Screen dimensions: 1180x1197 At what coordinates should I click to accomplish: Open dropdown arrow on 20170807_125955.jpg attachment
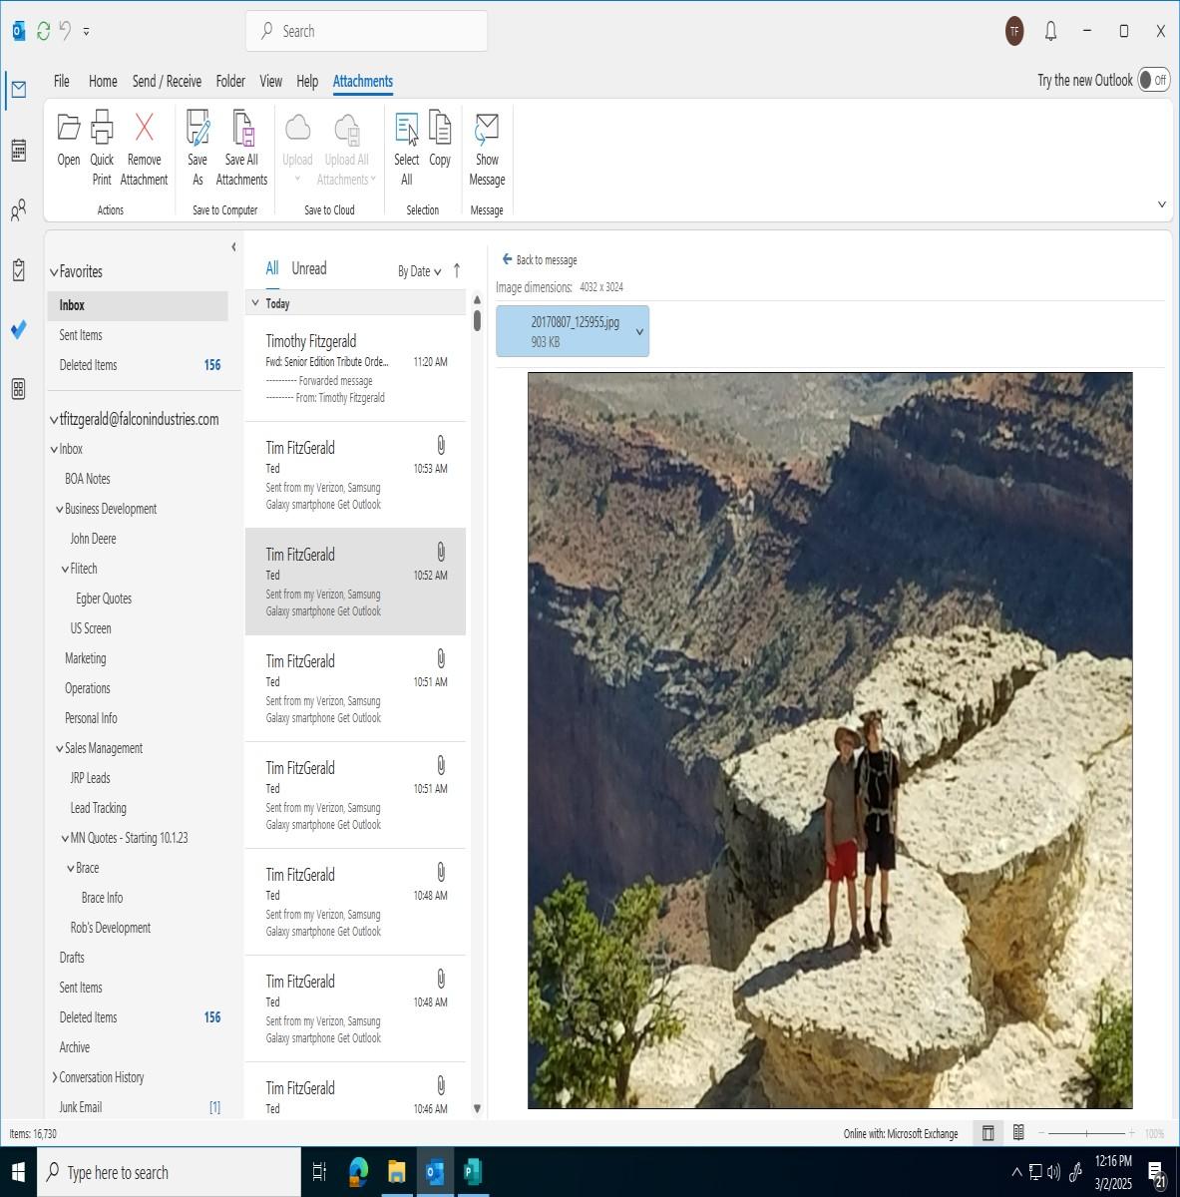(x=639, y=332)
